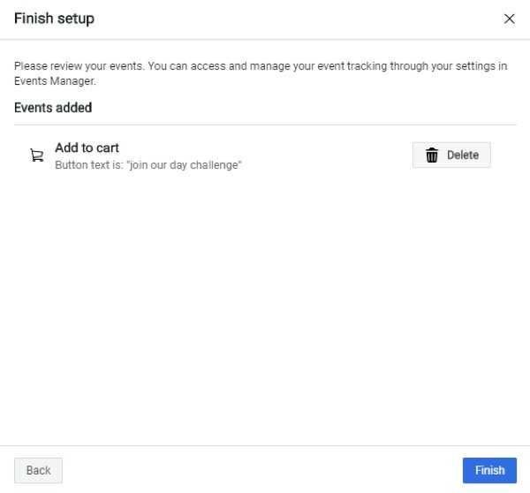Screen dimensions: 530x493
Task: Select the Add to cart event title
Action: 87,148
